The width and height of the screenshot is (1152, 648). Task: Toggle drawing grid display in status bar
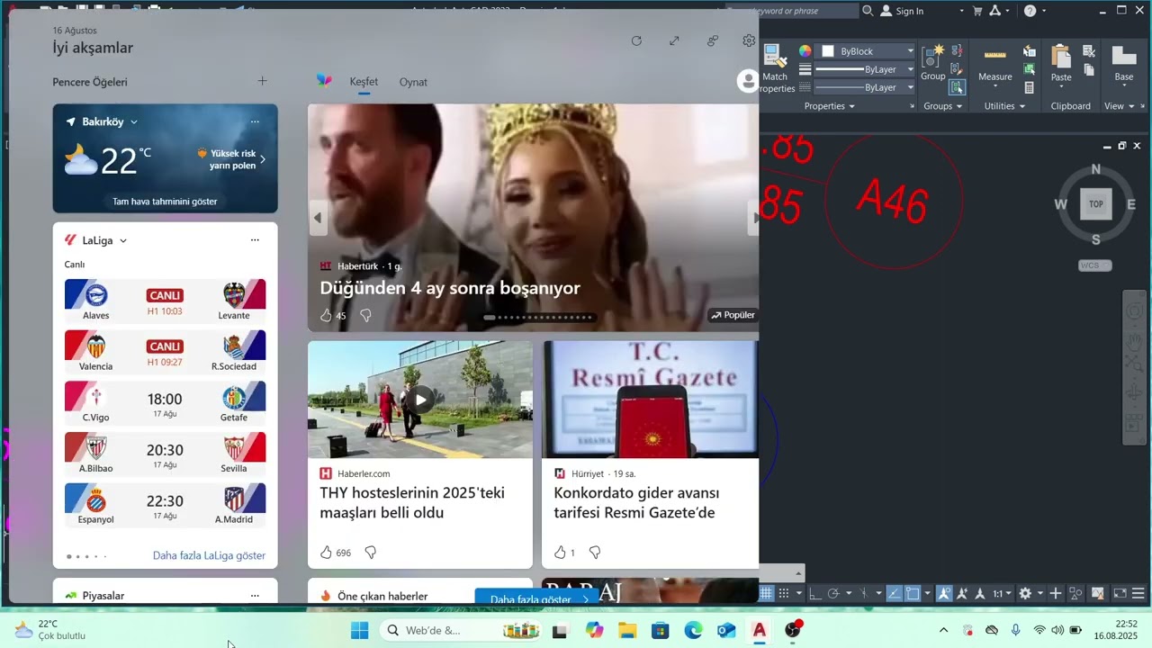click(x=766, y=594)
